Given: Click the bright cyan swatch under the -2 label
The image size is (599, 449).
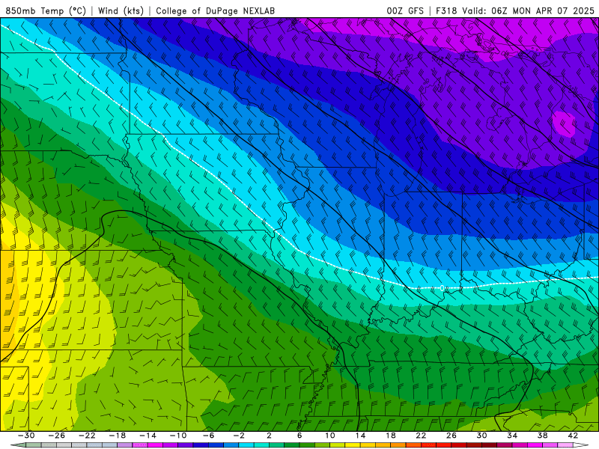Looking at the screenshot, I should [246, 445].
